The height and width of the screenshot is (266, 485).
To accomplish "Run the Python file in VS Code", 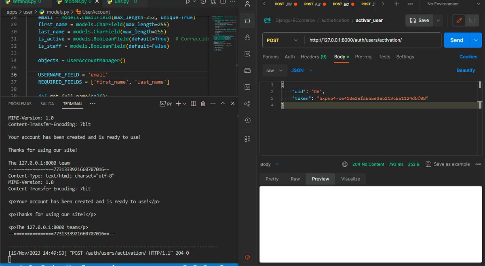I will pos(188,2).
